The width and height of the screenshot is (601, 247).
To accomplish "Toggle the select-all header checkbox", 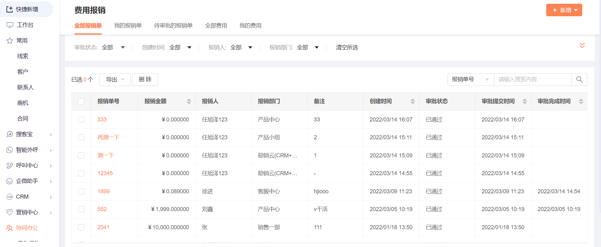I will tap(81, 101).
